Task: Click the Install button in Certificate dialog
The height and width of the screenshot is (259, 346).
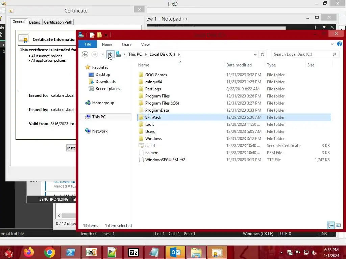Action: [x=71, y=148]
